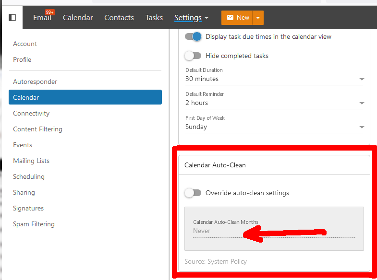This screenshot has height=280, width=377.
Task: Enable Hide completed tasks toggle
Action: click(193, 56)
